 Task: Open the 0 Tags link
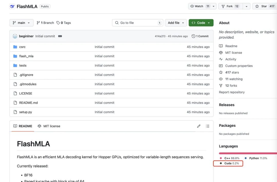pyautogui.click(x=64, y=23)
